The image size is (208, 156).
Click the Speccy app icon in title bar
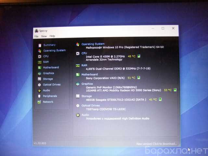click(x=36, y=31)
